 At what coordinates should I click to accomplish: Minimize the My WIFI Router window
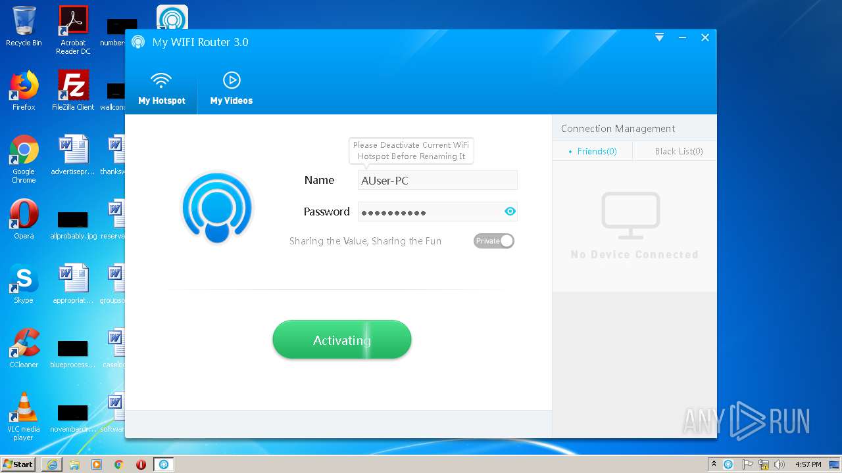[682, 37]
